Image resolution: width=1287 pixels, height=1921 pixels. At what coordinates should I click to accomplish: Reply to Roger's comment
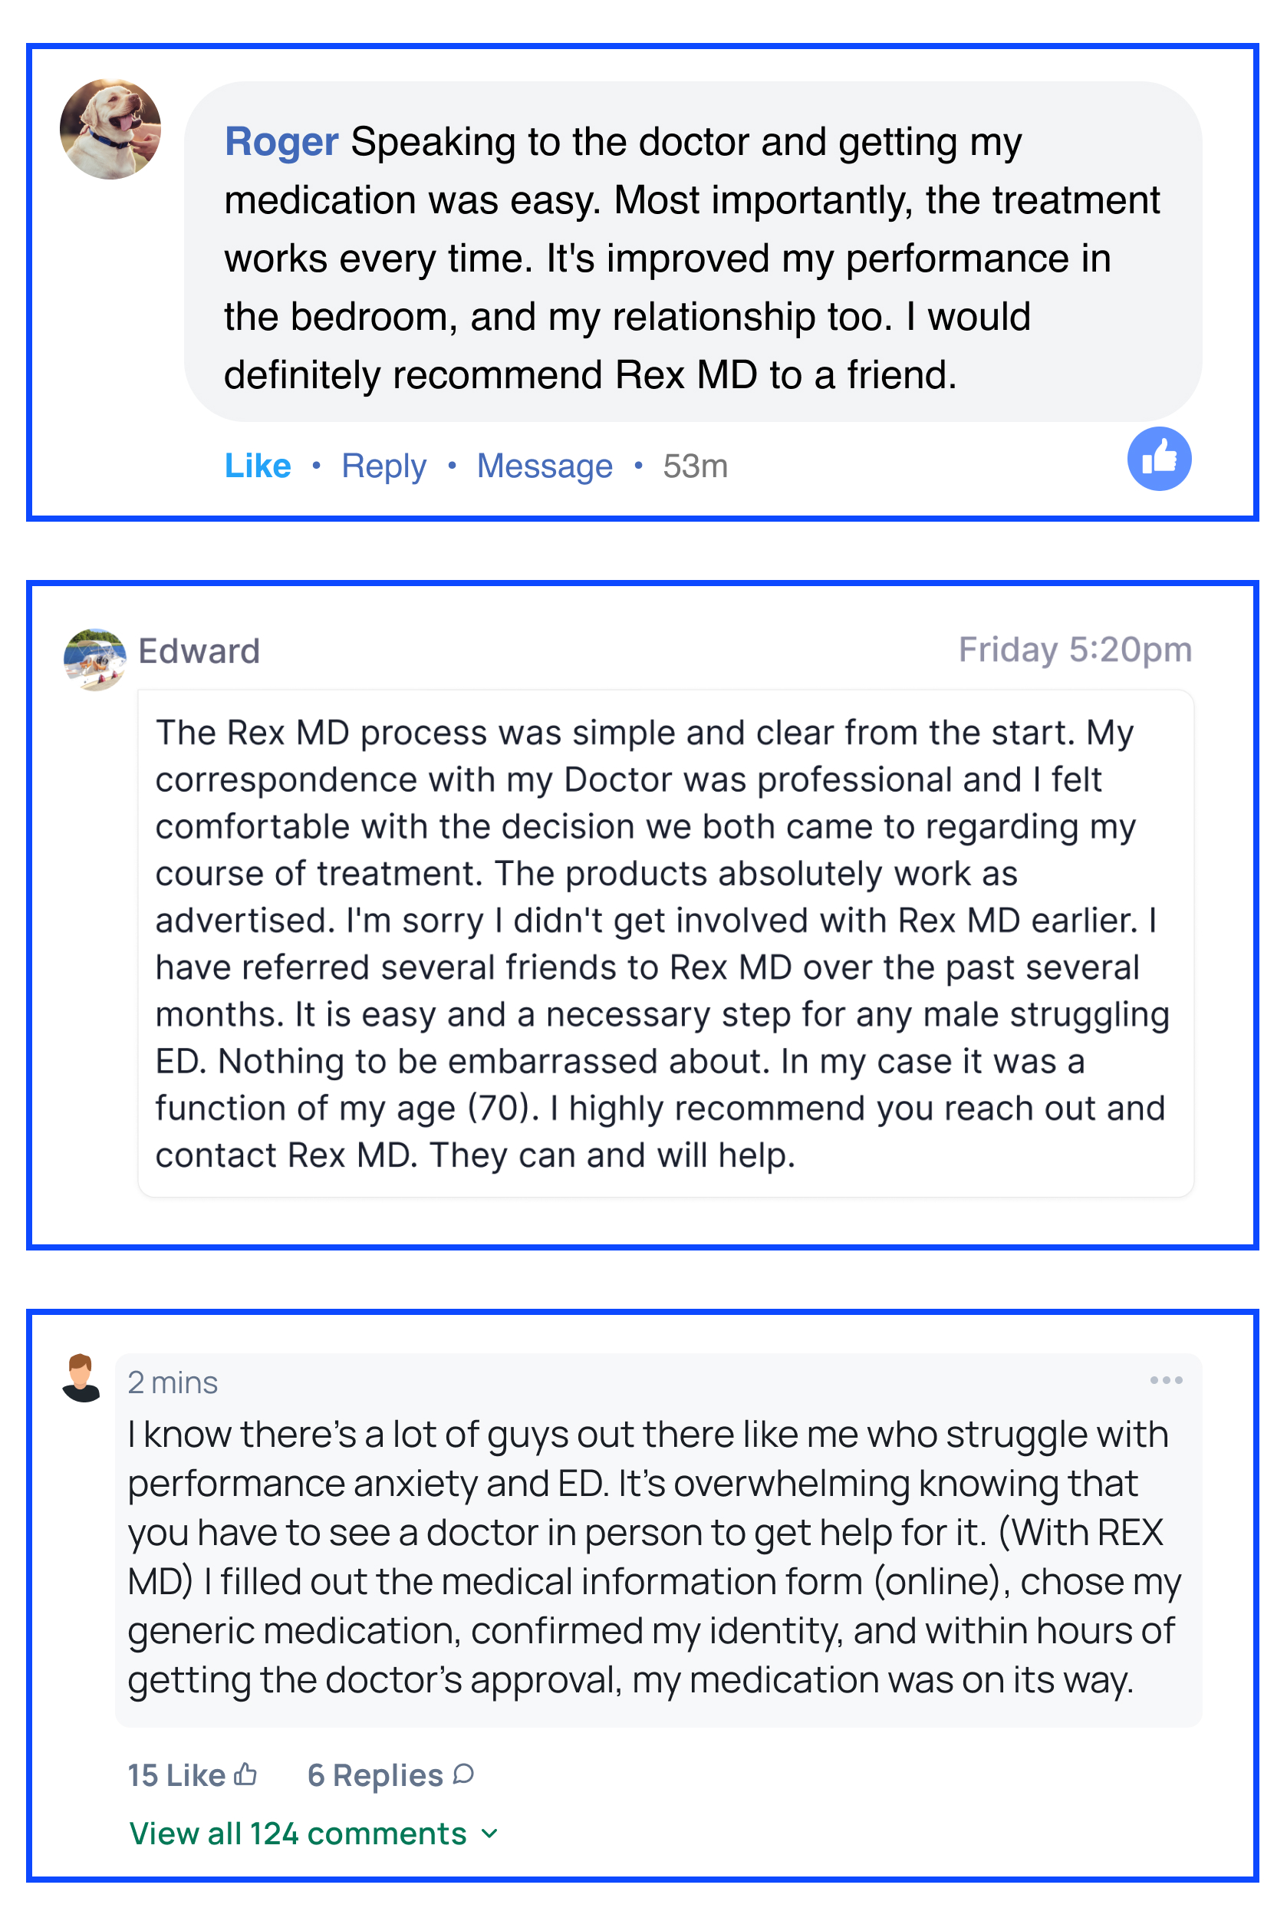click(x=384, y=466)
